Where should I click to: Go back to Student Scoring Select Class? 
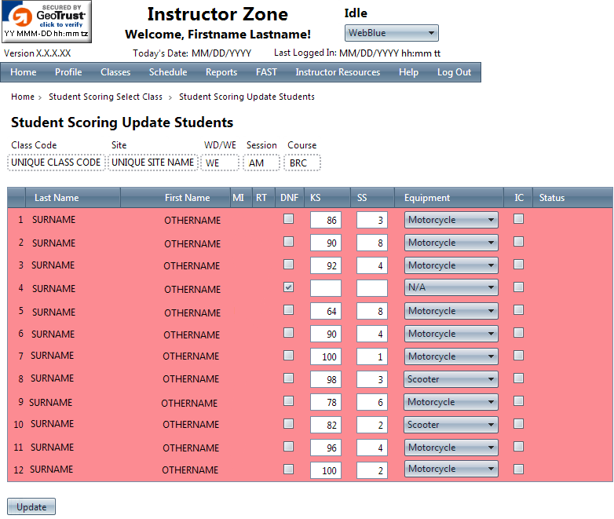coord(105,97)
